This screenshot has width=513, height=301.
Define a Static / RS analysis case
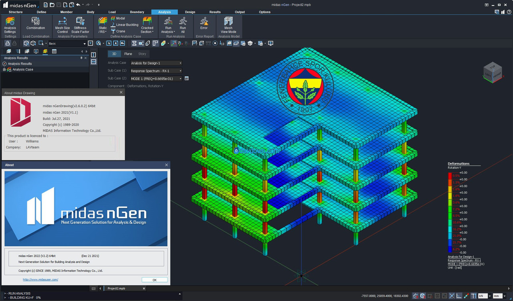[103, 25]
